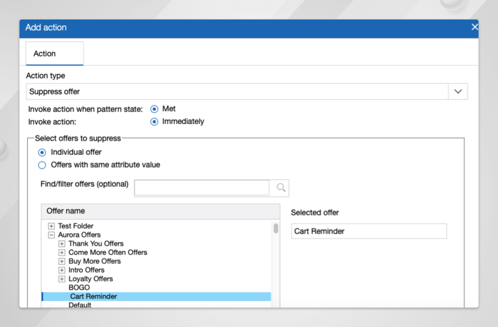Viewport: 498px width, 327px height.
Task: Select the BOGO offer
Action: pyautogui.click(x=79, y=287)
